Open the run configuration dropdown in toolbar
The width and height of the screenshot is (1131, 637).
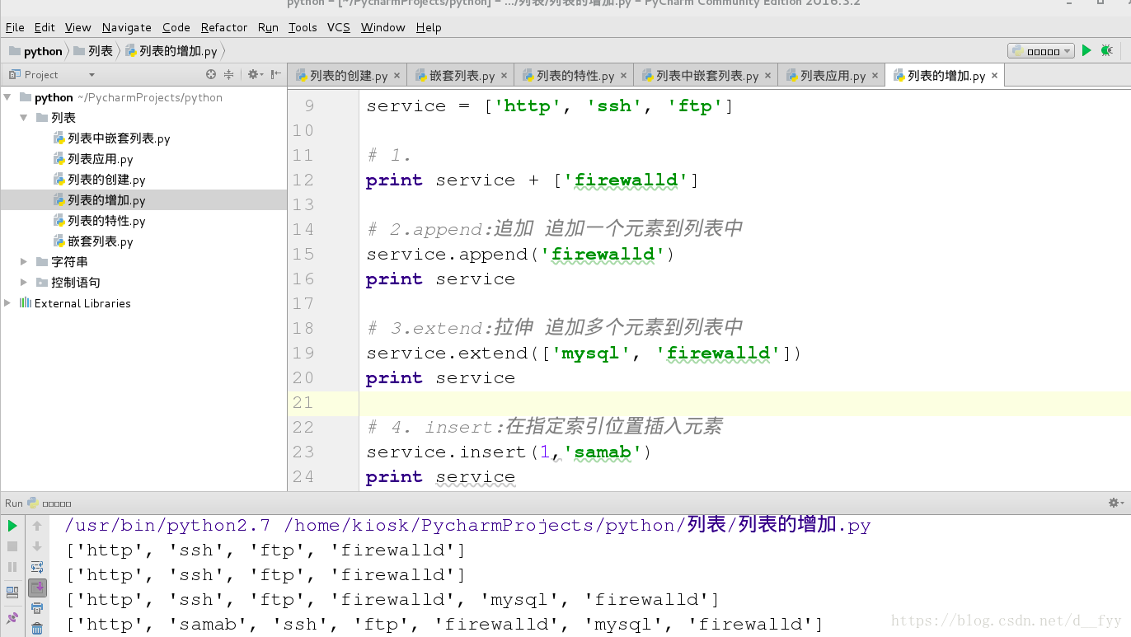point(1041,51)
